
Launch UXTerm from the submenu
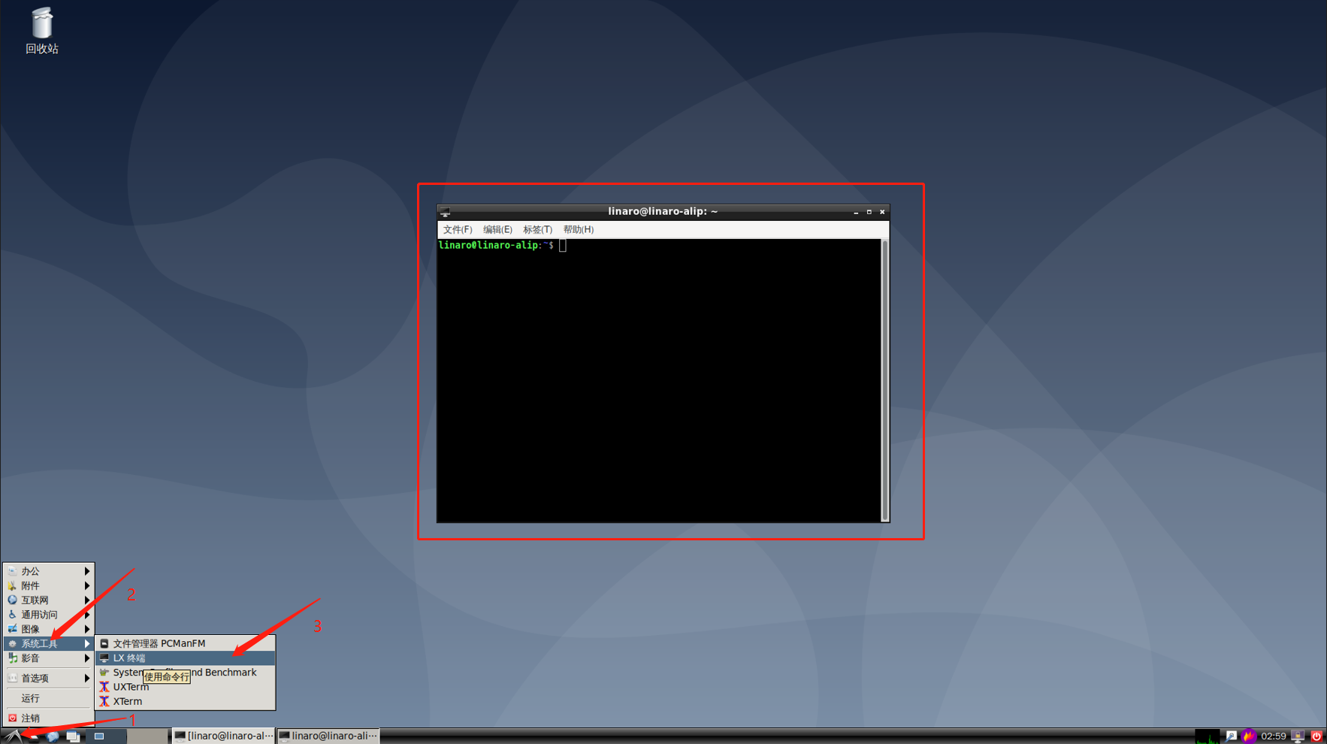coord(185,687)
